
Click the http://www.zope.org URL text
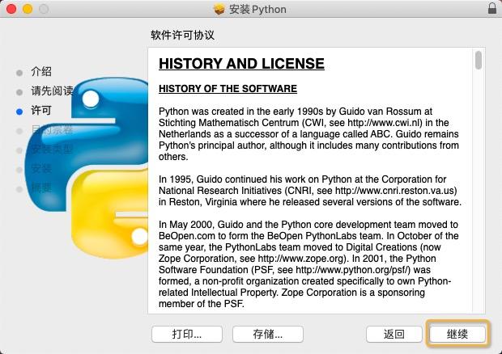301,259
